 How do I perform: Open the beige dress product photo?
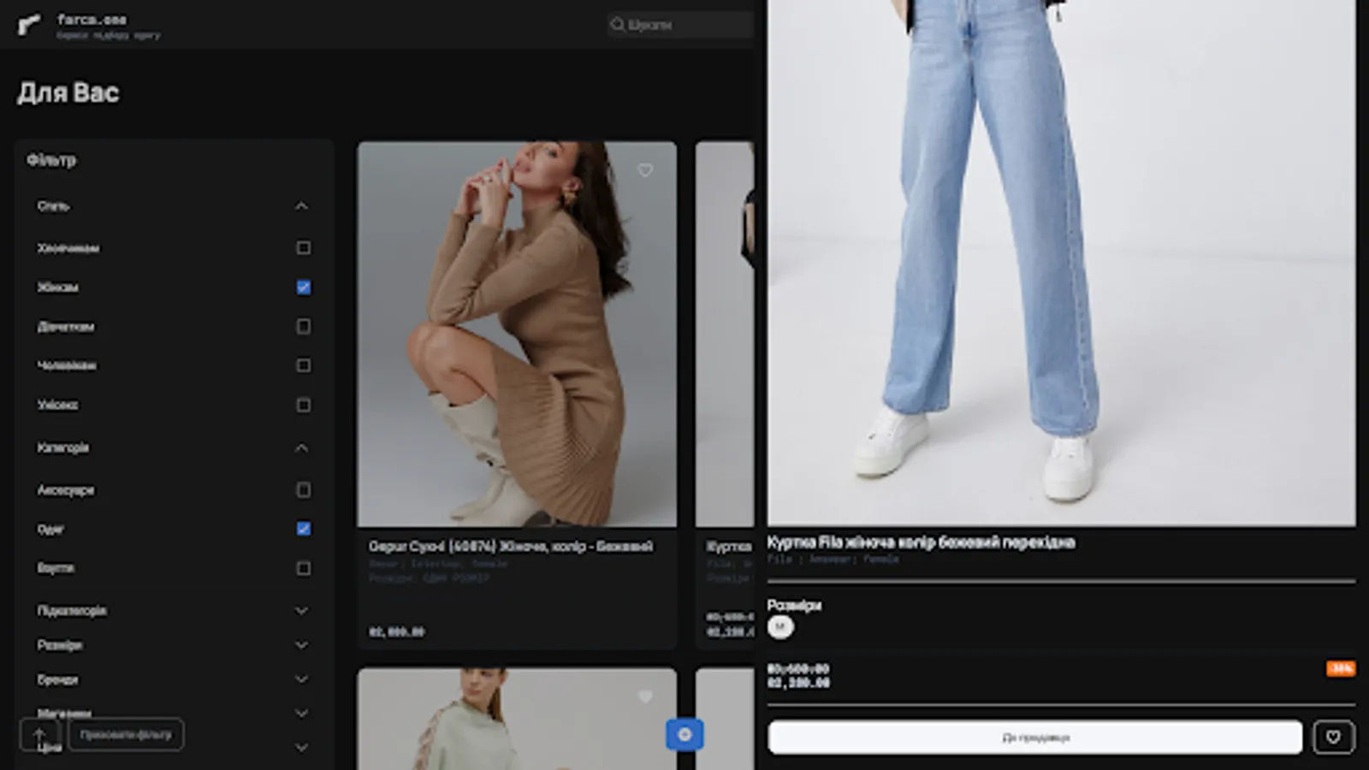point(517,334)
